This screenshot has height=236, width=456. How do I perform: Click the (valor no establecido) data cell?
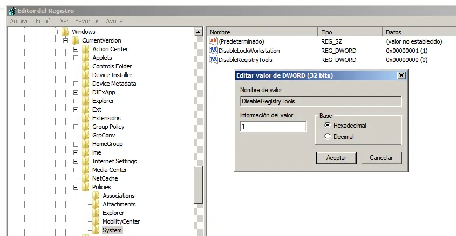(x=414, y=41)
